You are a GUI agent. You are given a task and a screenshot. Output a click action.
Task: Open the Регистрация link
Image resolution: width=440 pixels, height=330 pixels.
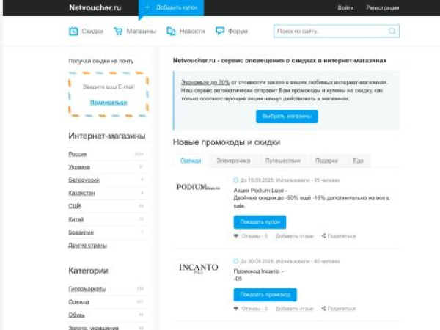tap(383, 7)
